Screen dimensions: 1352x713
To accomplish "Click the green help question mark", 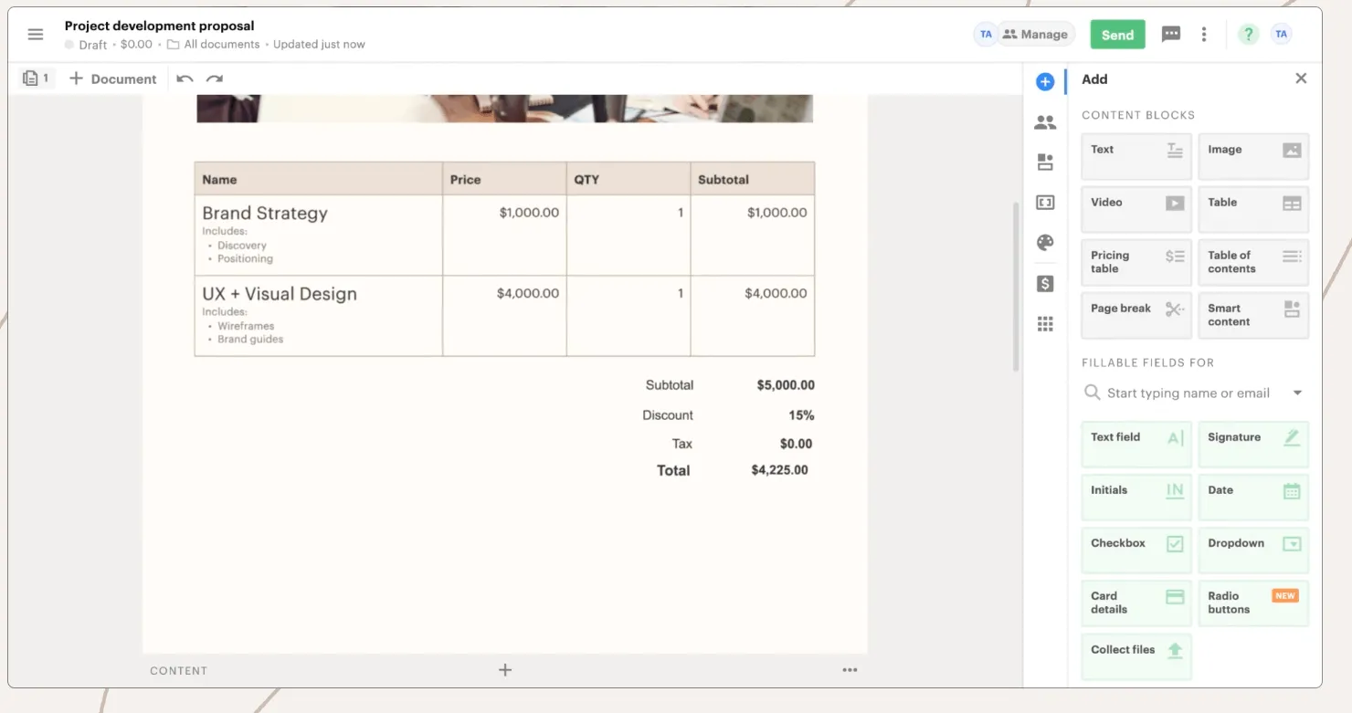I will click(1248, 34).
